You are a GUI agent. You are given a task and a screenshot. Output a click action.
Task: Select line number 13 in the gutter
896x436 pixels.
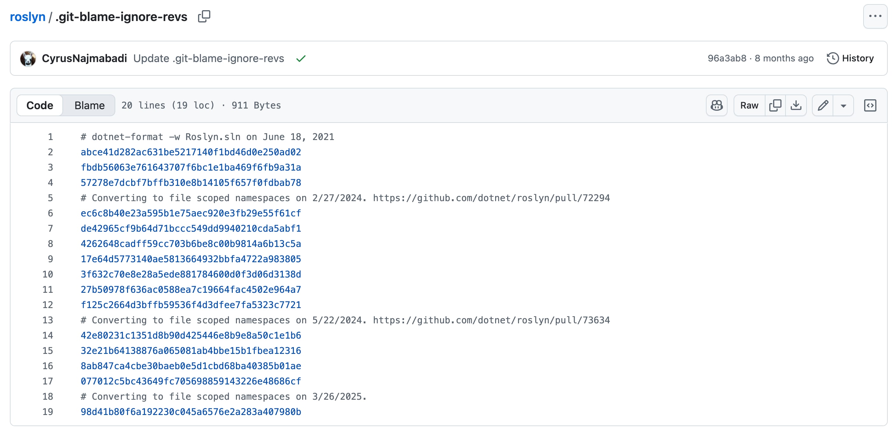48,320
